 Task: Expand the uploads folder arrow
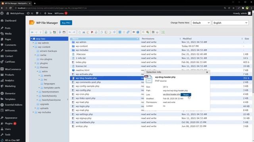point(35,108)
